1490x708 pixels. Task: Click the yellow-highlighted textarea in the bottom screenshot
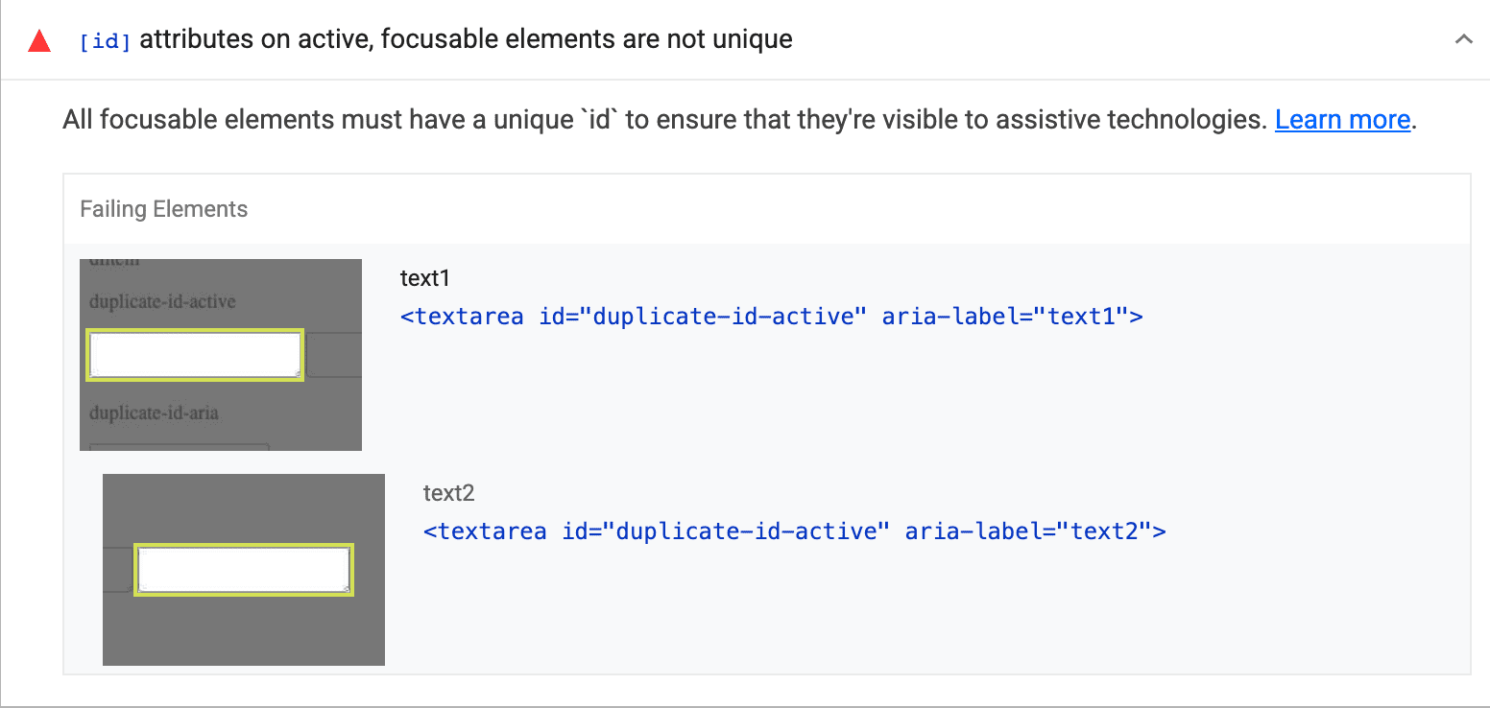point(243,568)
